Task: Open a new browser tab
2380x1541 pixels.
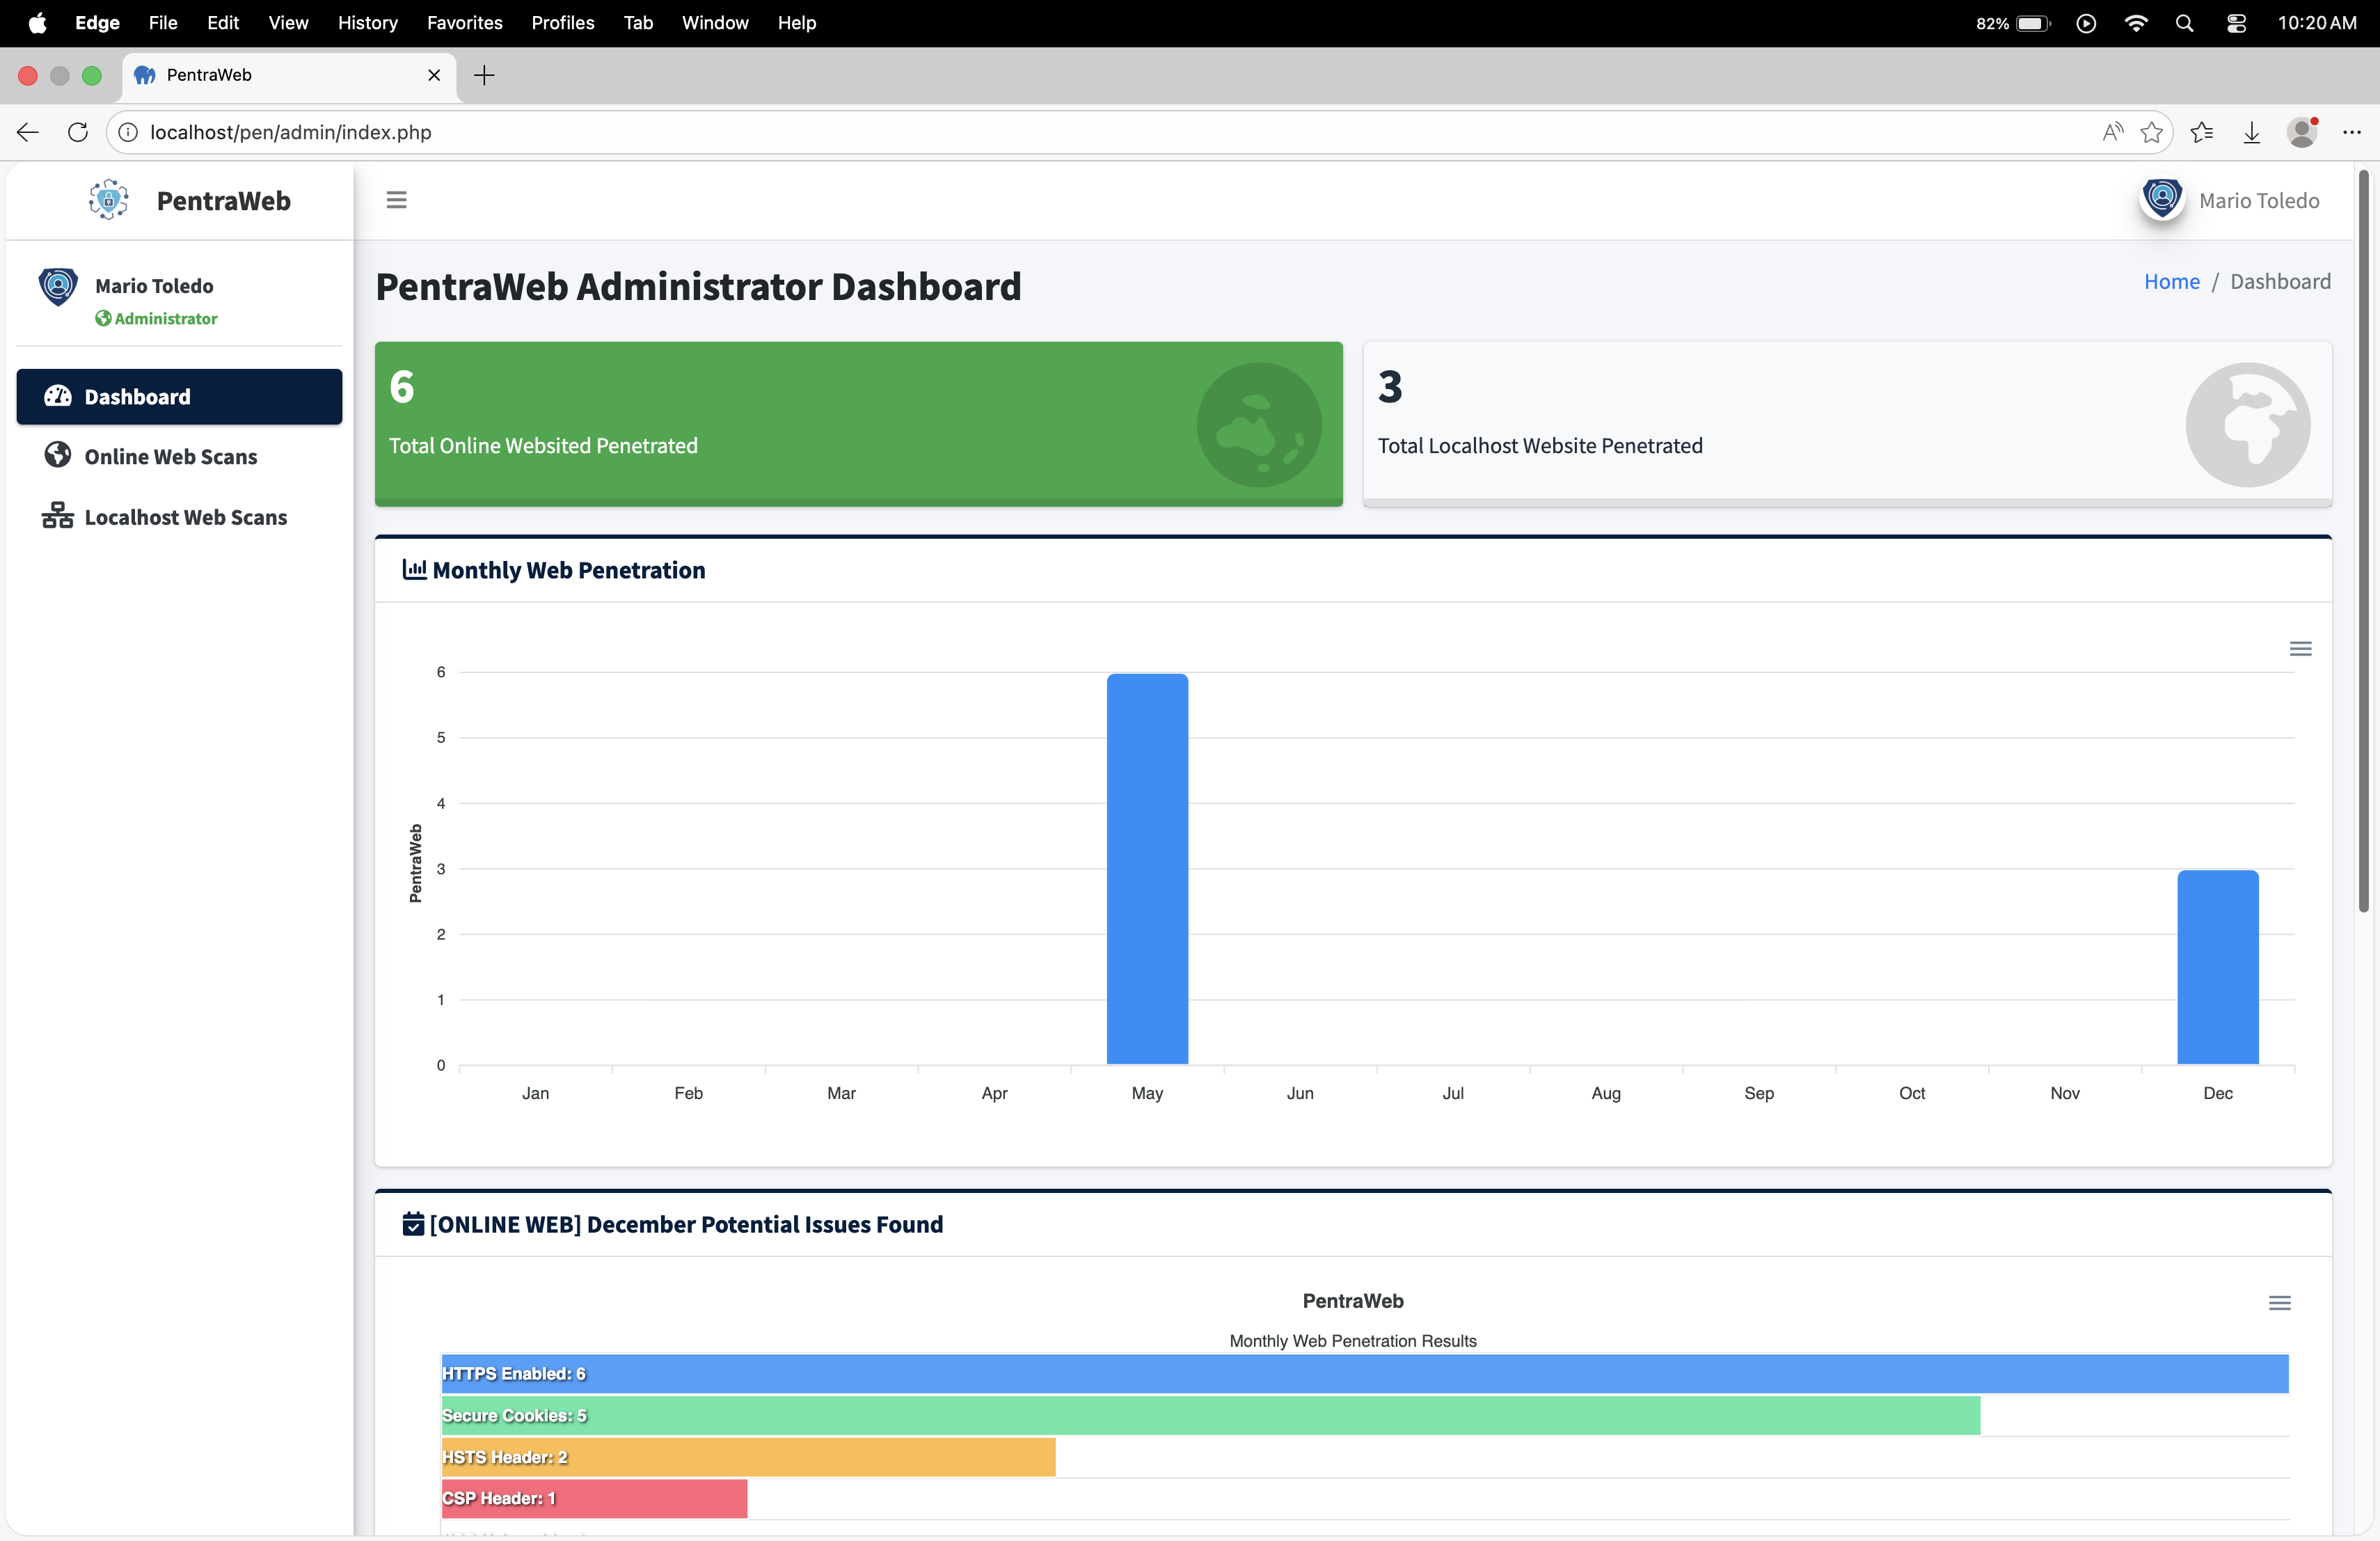Action: point(484,75)
